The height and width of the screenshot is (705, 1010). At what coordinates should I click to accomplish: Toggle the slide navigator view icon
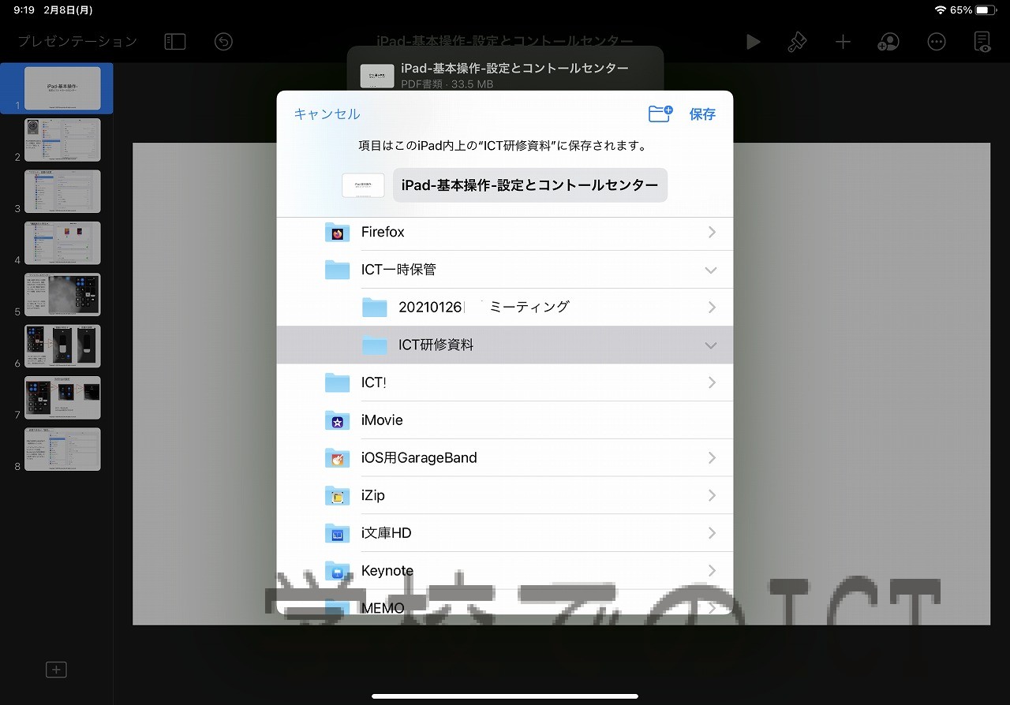point(174,42)
